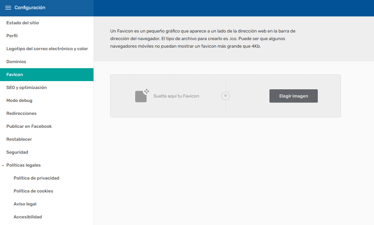Click the 'Suelta aquí tu Favicon' text
This screenshot has height=225, width=374.
pos(176,96)
